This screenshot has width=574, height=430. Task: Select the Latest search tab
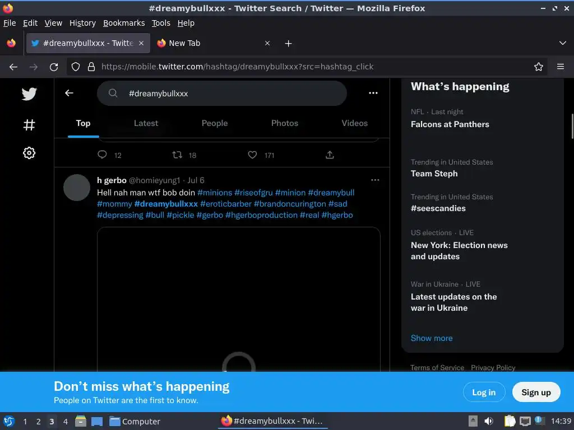pos(146,123)
